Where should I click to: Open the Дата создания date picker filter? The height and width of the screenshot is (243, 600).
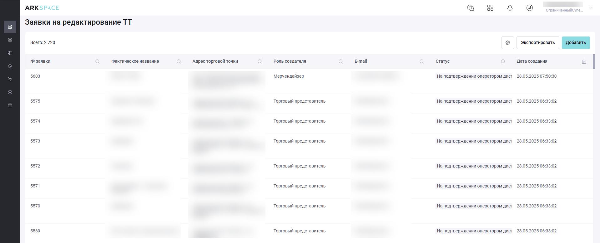(584, 61)
